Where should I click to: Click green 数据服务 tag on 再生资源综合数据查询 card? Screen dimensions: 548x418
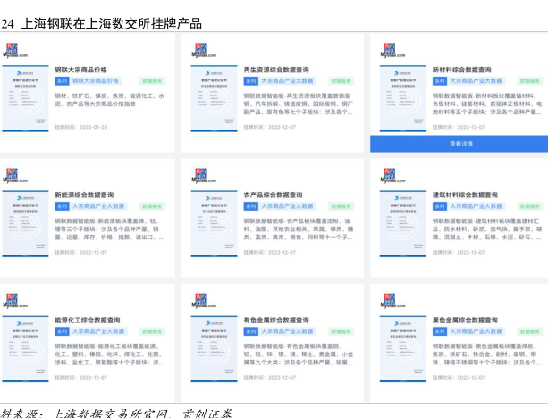tap(341, 81)
